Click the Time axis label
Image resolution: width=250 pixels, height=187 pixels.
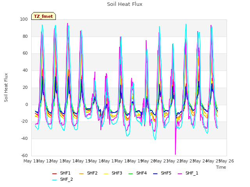point(221,167)
